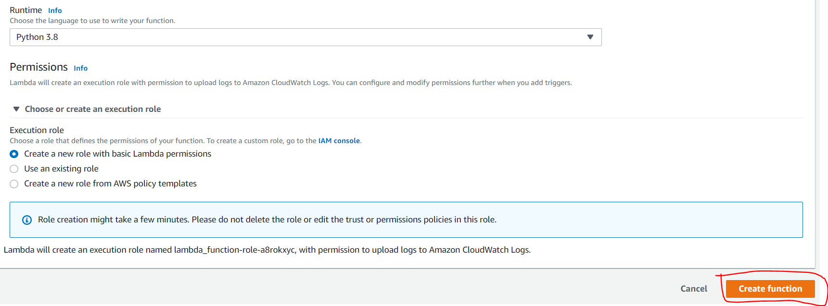This screenshot has height=306, width=828.
Task: Select the 'Use an existing role' option
Action: coord(14,169)
